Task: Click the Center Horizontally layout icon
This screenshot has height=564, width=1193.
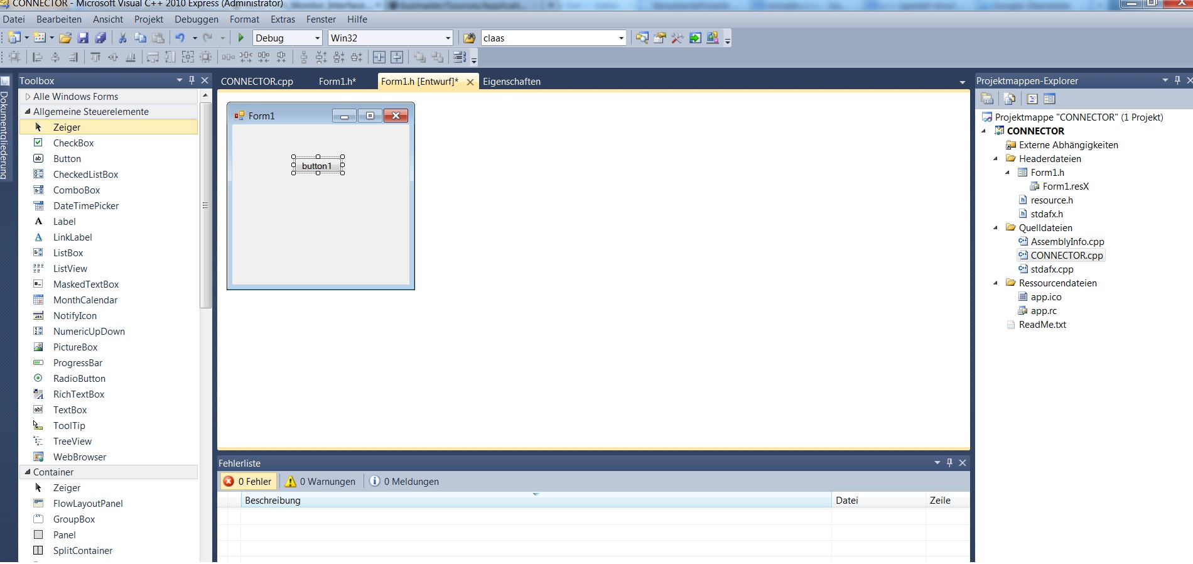Action: [379, 57]
